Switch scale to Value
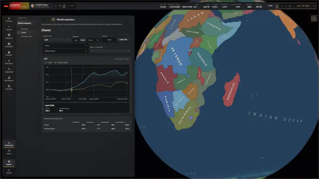319x179 pixels. click(109, 40)
